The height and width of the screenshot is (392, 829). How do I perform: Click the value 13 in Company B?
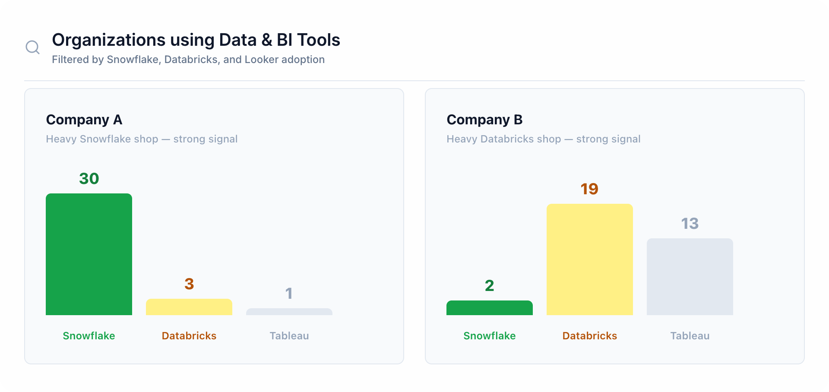690,224
